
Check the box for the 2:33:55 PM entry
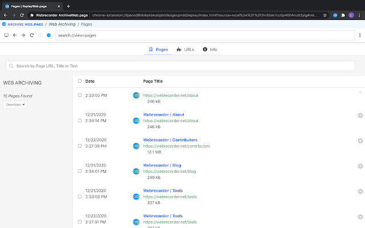80,95
